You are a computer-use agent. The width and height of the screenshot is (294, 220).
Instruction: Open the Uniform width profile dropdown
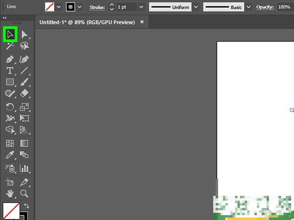[196, 7]
